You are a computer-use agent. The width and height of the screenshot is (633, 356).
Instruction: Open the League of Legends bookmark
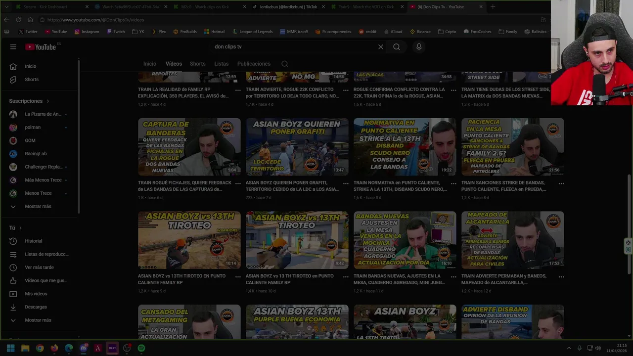(x=252, y=32)
